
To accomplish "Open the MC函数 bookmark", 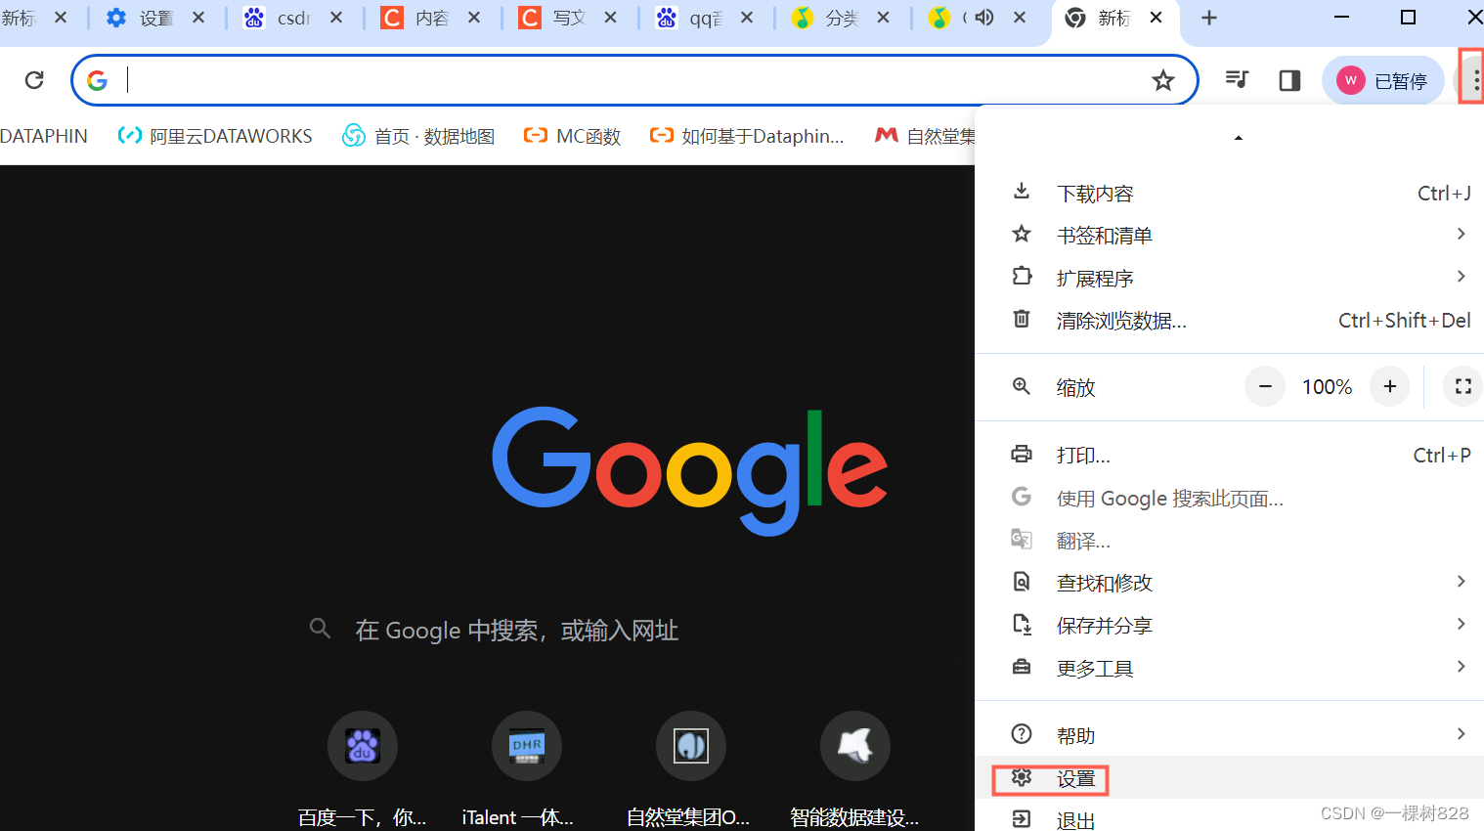I will click(x=572, y=136).
